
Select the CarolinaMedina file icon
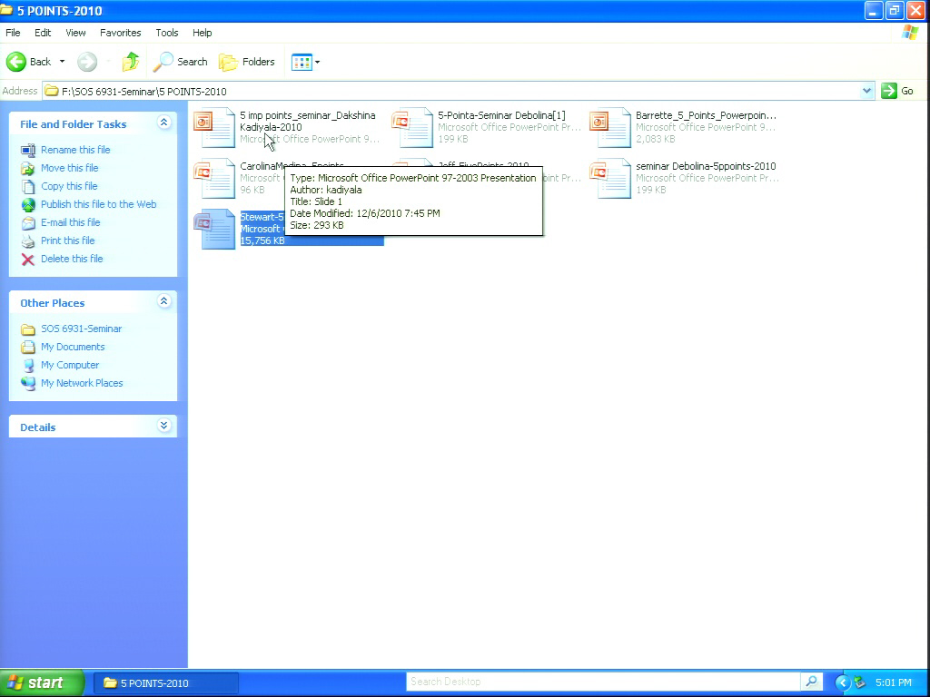[x=214, y=178]
